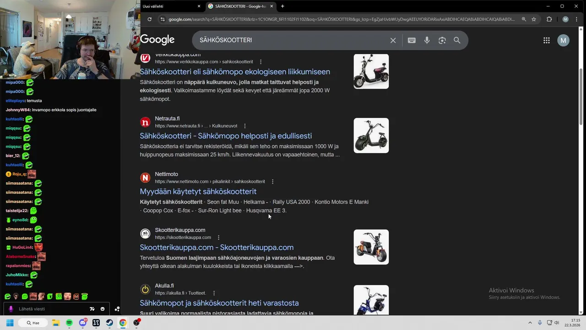Open more options for Akulla.fi result
The image size is (586, 330).
[214, 293]
